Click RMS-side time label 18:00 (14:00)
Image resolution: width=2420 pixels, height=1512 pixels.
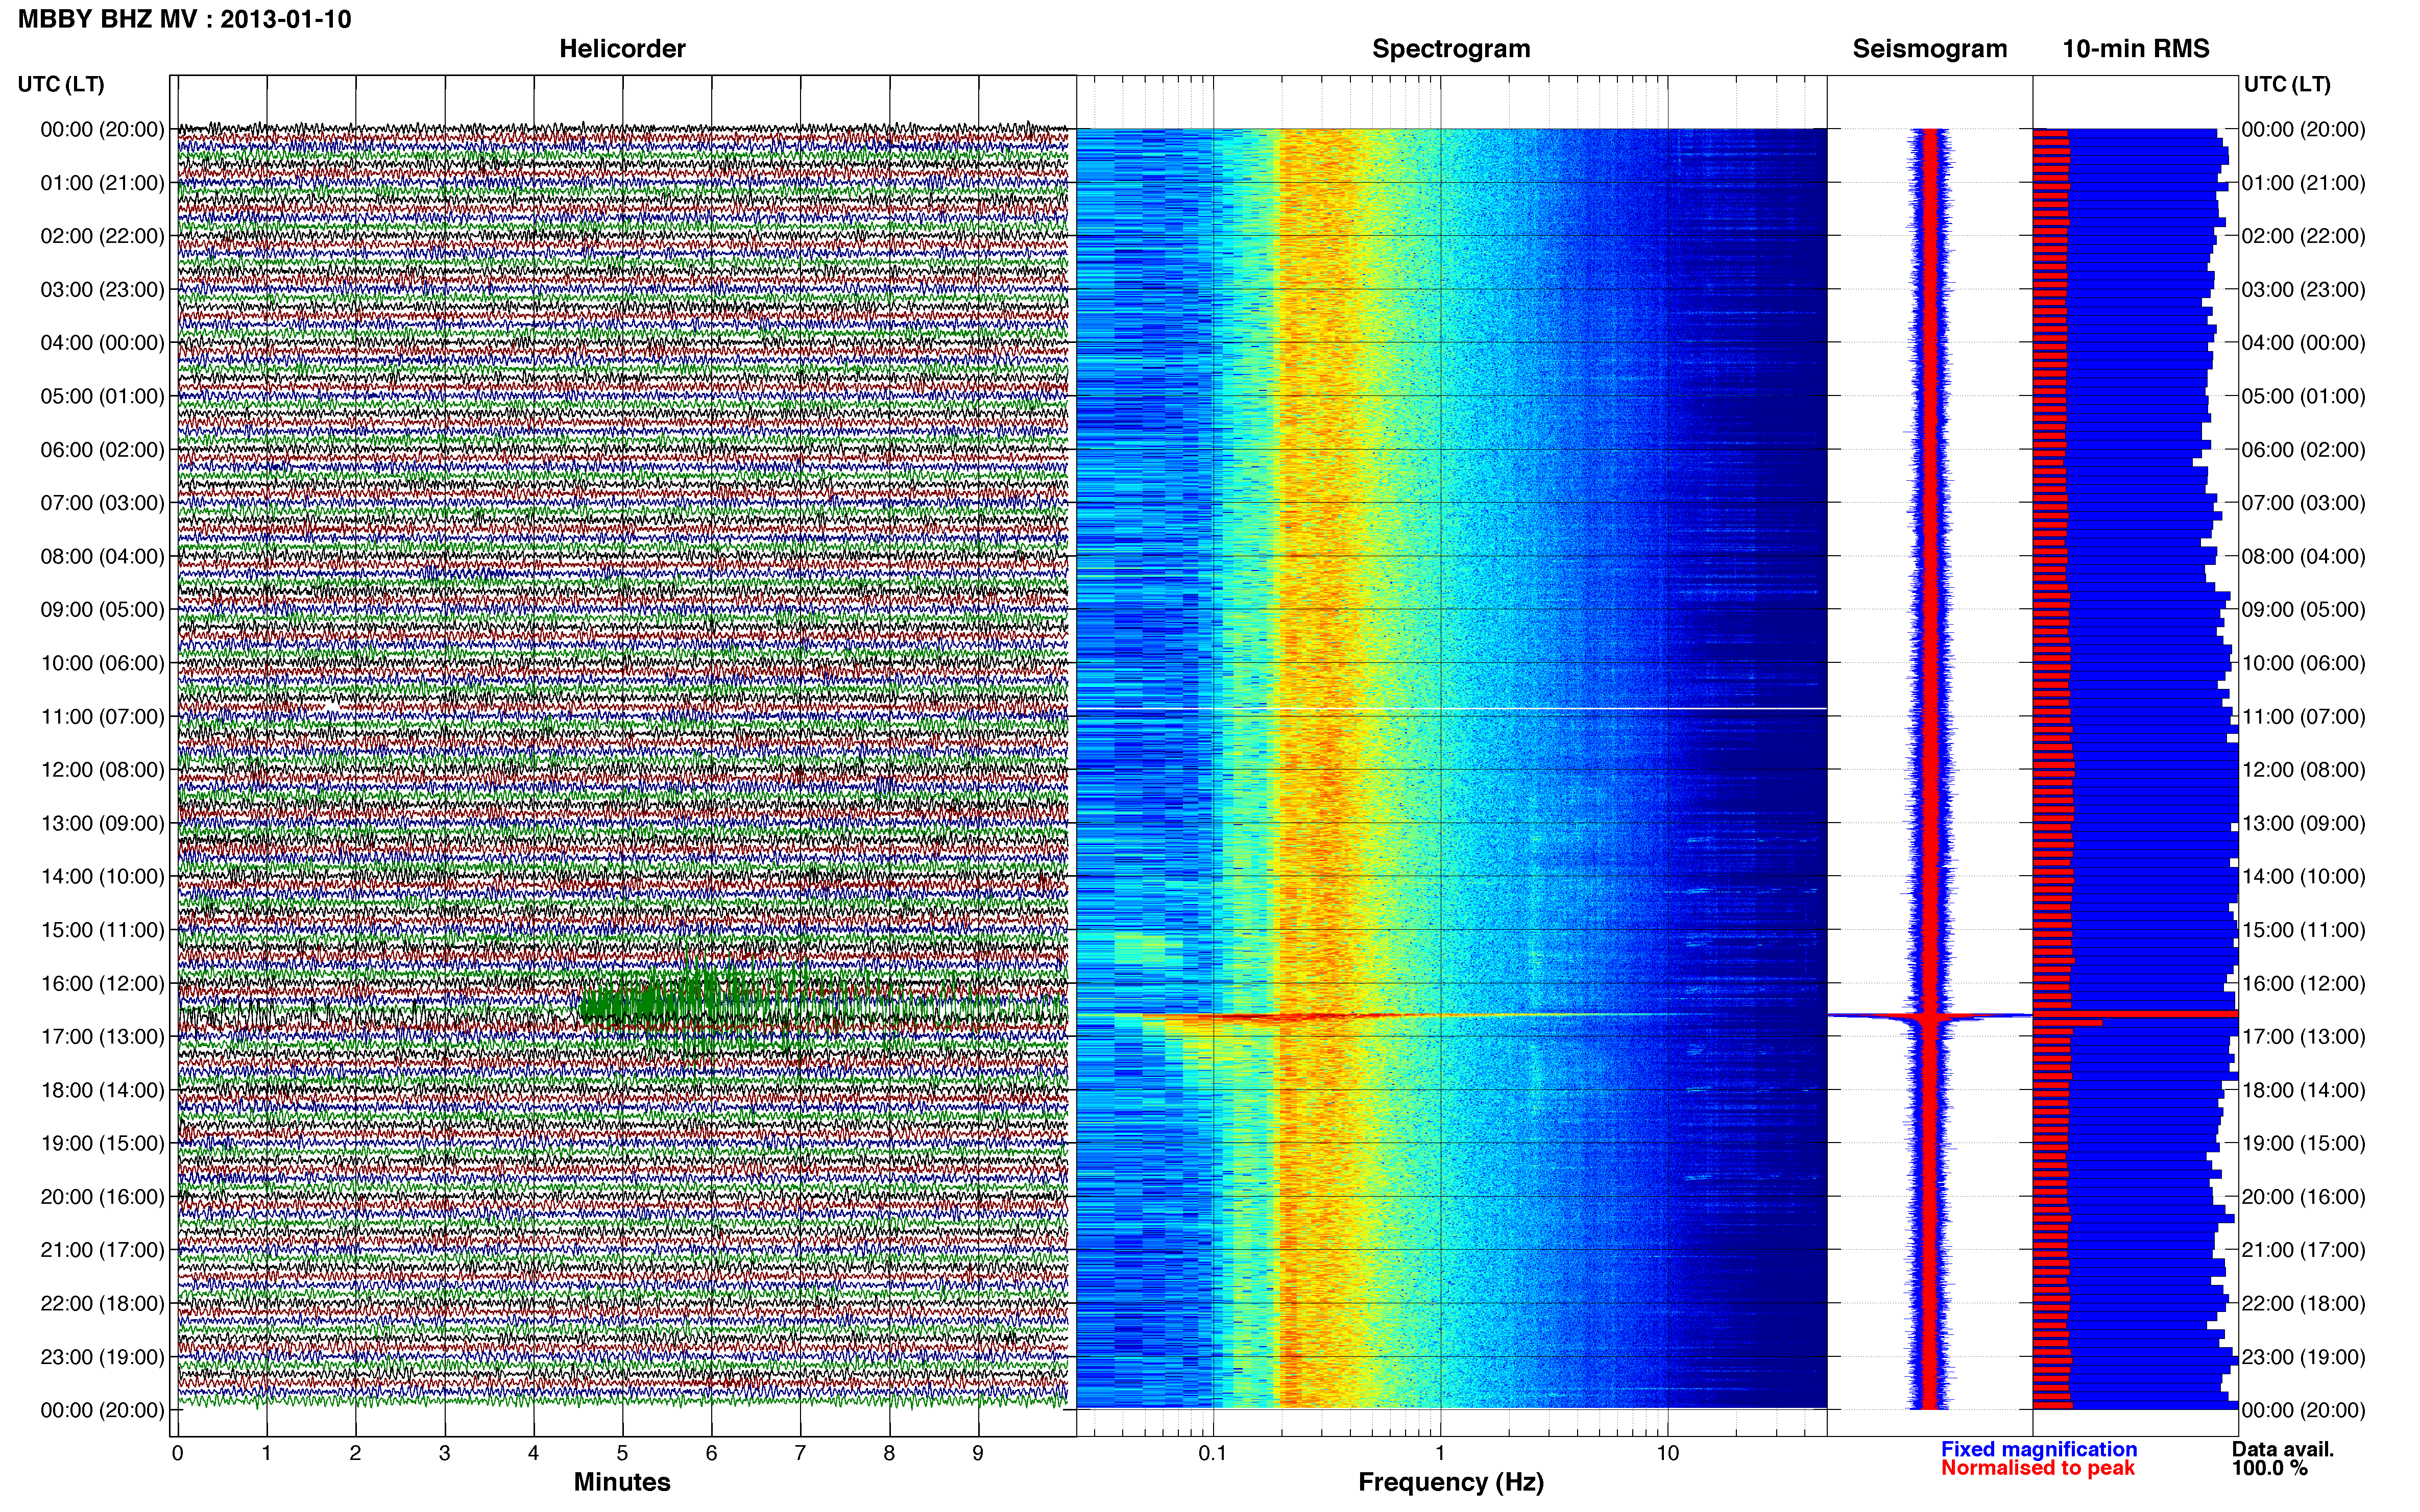click(2303, 1090)
